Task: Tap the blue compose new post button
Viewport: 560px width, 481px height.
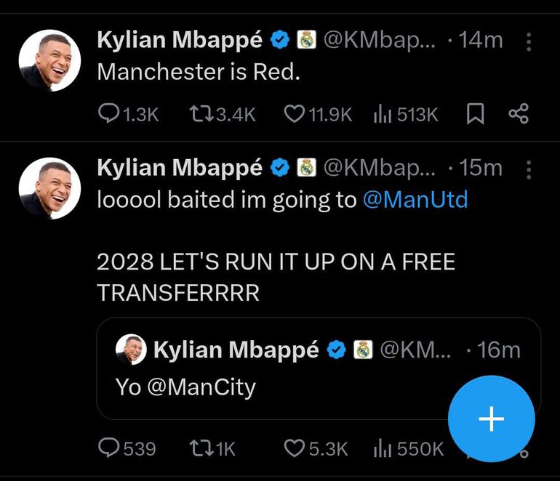Action: coord(492,419)
